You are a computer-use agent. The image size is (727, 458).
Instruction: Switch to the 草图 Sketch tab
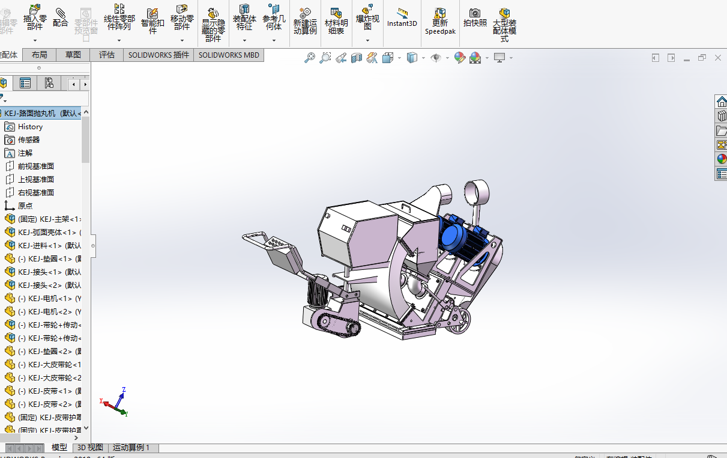click(x=73, y=55)
